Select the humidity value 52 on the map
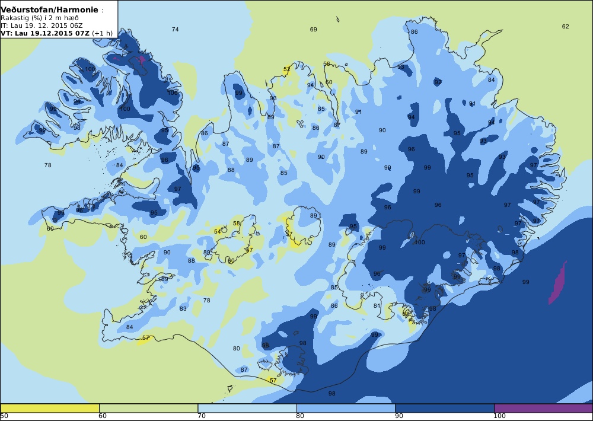Viewport: 593px width, 421px height. point(287,69)
